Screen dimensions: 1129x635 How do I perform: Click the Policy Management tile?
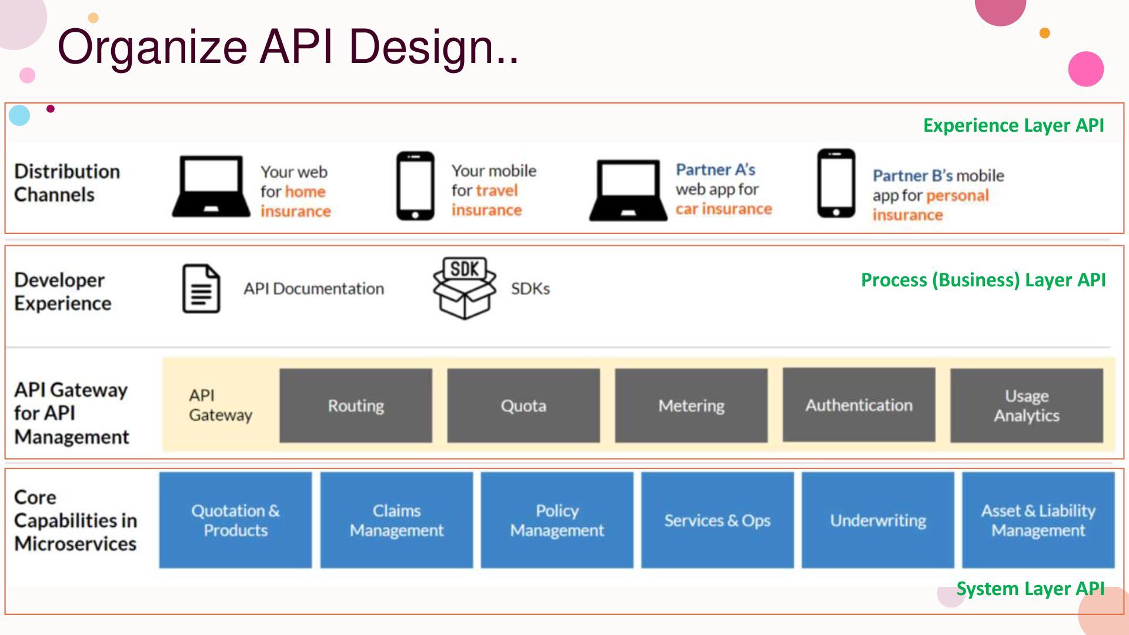tap(557, 520)
